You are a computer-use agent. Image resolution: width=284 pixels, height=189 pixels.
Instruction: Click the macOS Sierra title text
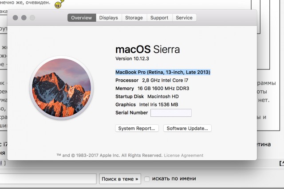click(148, 49)
